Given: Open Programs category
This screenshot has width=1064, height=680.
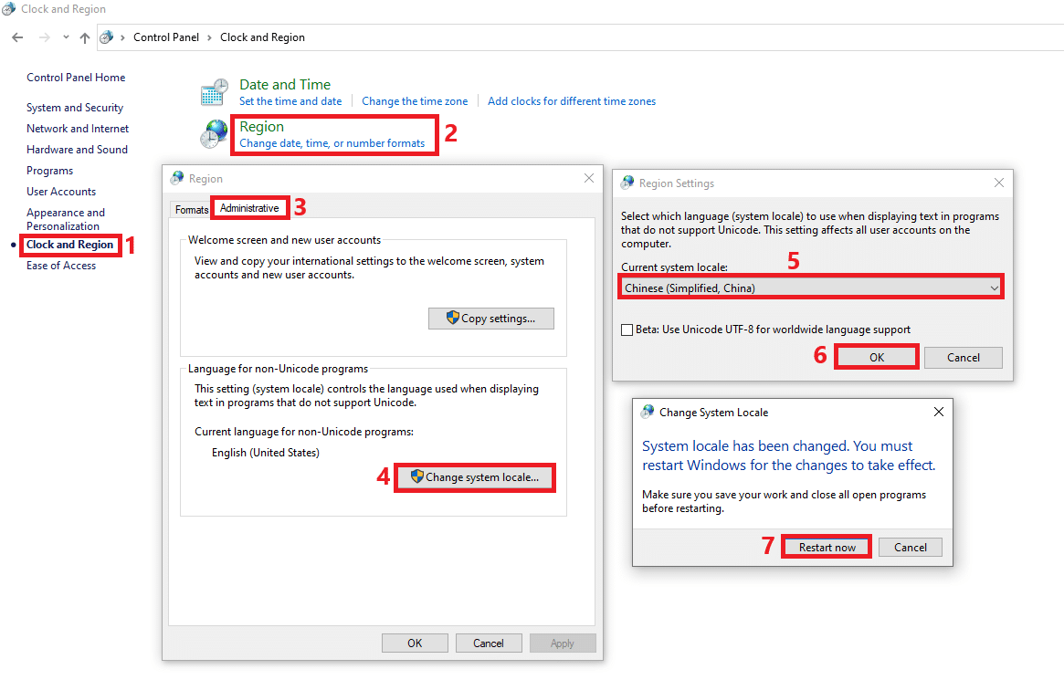Looking at the screenshot, I should coord(49,170).
